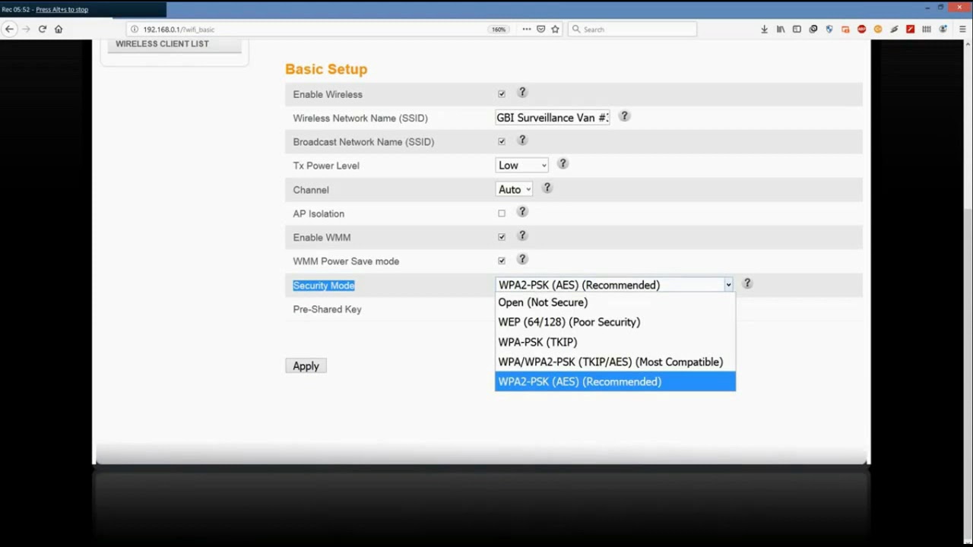This screenshot has height=547, width=973.
Task: Select WEP (64/128) (Poor Security) option
Action: pyautogui.click(x=615, y=322)
